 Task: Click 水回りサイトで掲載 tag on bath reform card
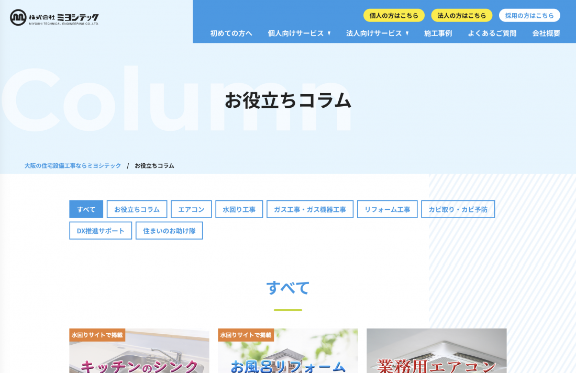point(246,335)
